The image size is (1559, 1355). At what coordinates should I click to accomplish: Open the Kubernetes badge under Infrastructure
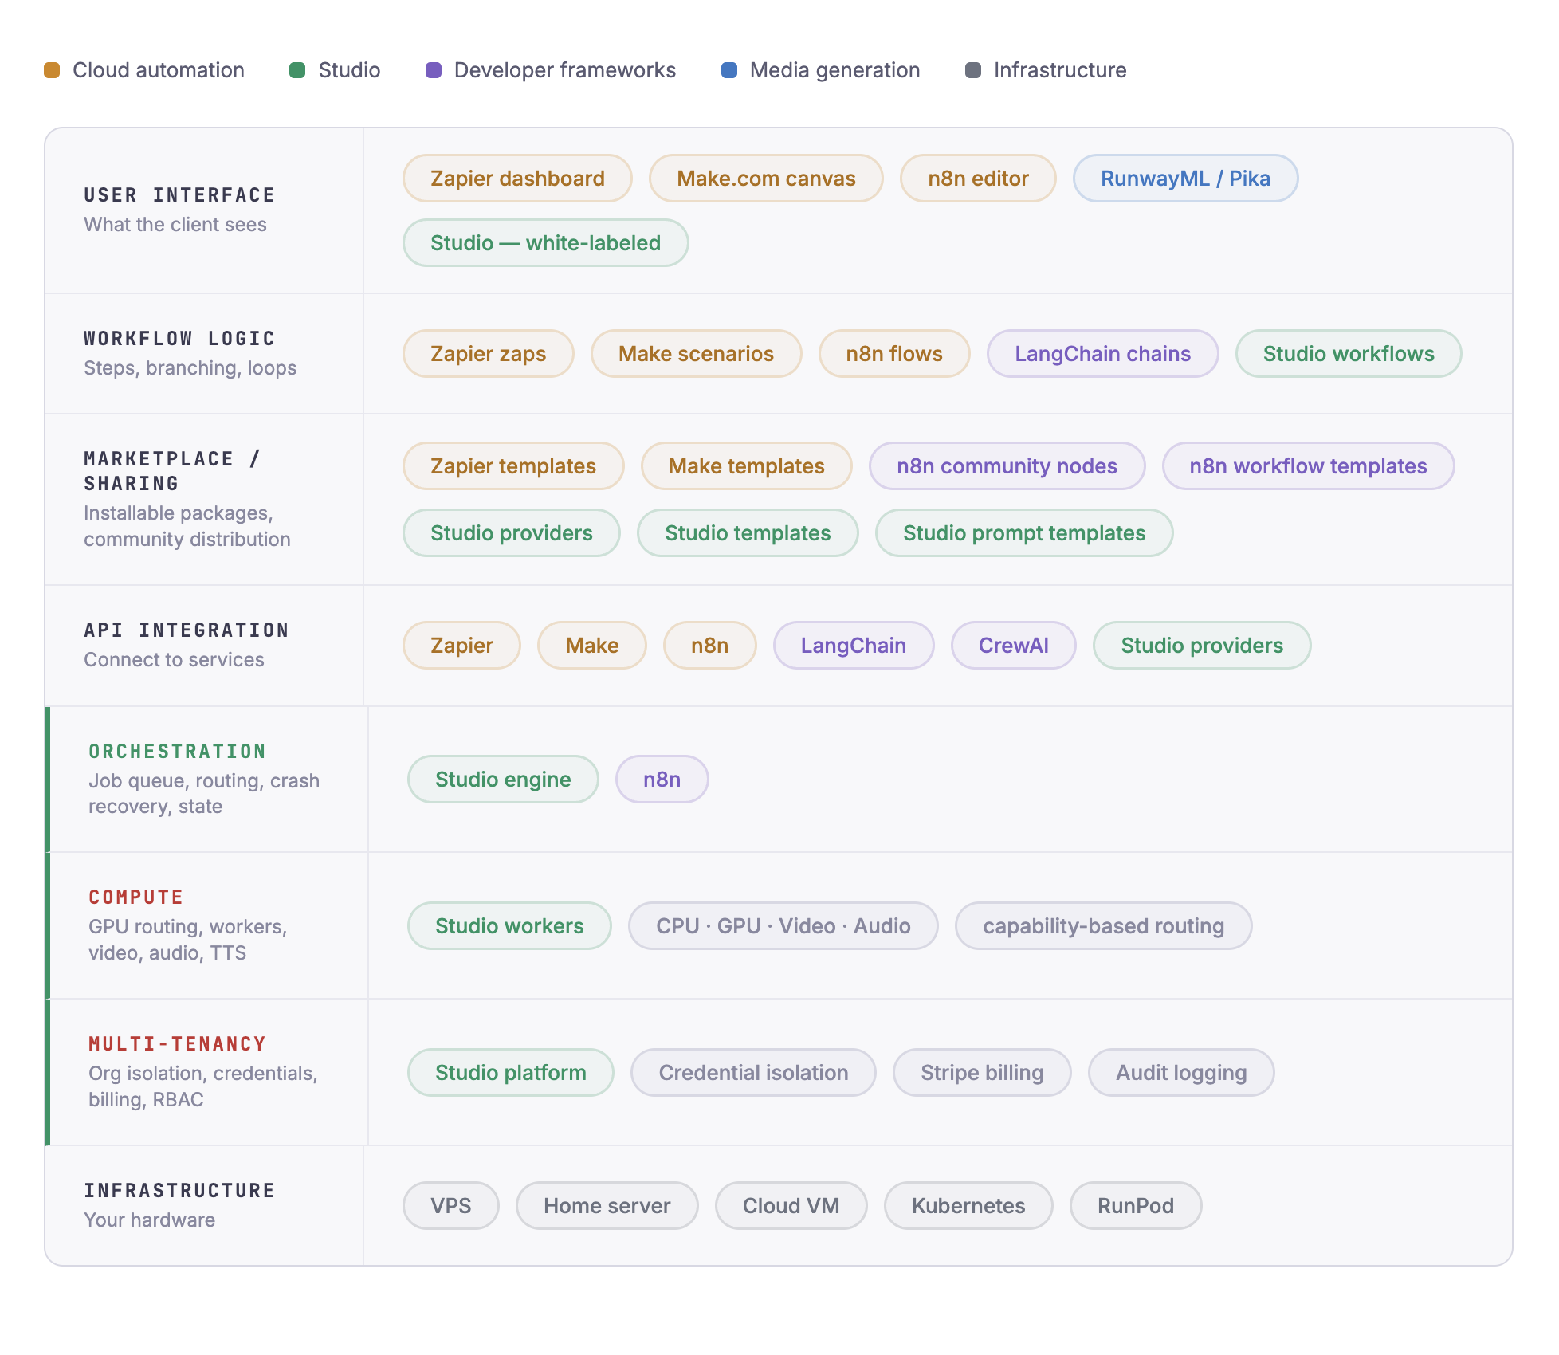[x=968, y=1206]
